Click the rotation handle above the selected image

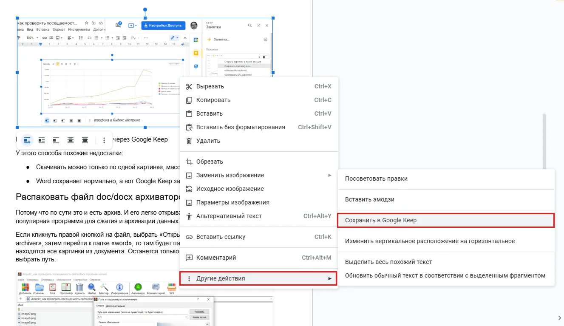(x=145, y=9)
